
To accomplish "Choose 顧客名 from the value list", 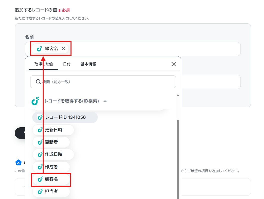I will pos(51,179).
